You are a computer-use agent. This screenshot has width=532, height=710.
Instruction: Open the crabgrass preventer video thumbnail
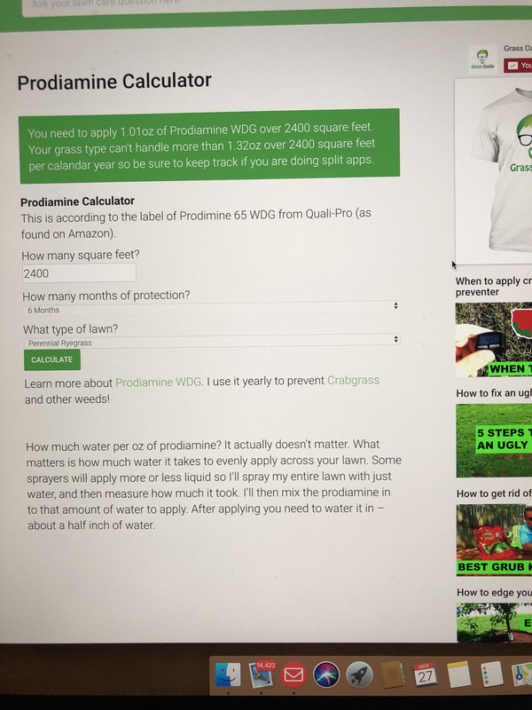point(494,340)
